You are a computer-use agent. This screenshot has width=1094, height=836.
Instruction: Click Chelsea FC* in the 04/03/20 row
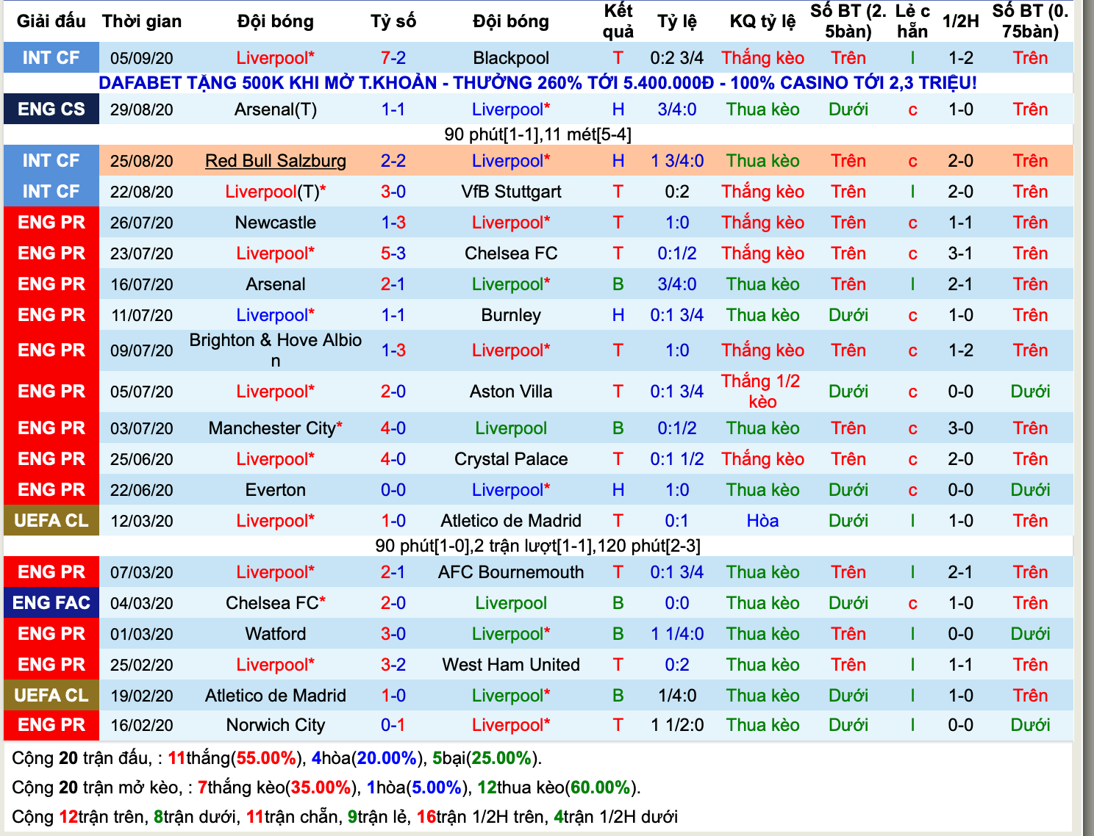(276, 603)
